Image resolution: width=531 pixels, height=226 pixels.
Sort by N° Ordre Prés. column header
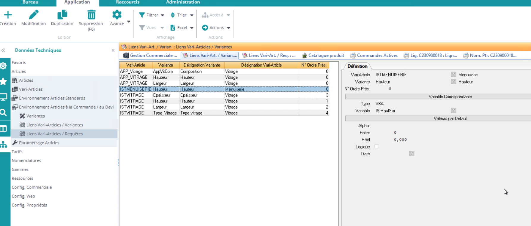[x=313, y=65]
